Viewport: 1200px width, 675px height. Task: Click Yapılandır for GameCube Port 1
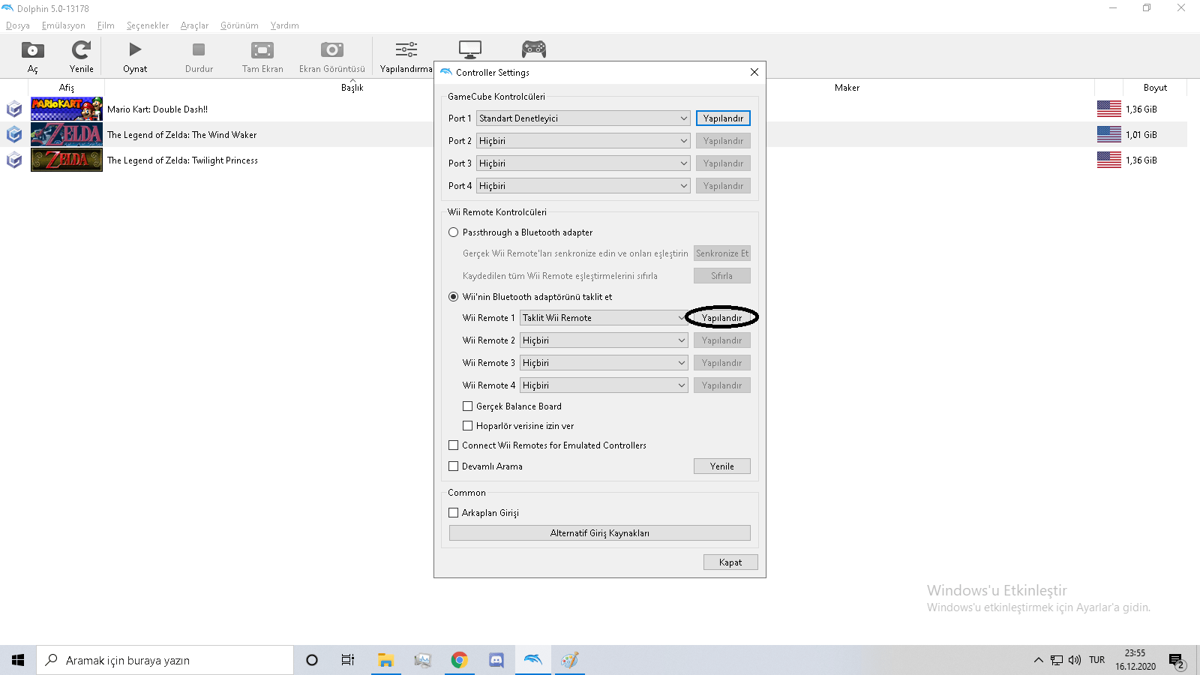pyautogui.click(x=723, y=118)
